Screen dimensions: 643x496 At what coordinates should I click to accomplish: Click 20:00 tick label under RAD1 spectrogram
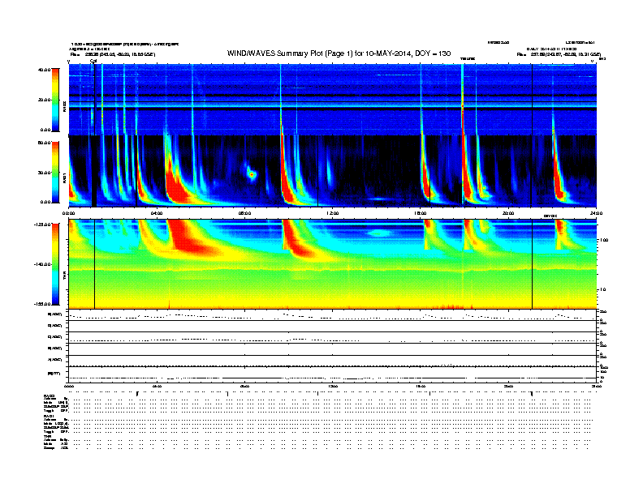pos(508,213)
